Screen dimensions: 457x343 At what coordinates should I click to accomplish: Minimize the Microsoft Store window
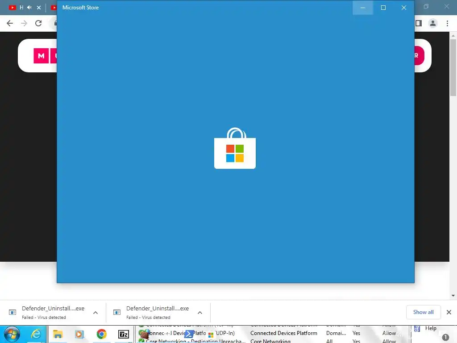pos(363,8)
